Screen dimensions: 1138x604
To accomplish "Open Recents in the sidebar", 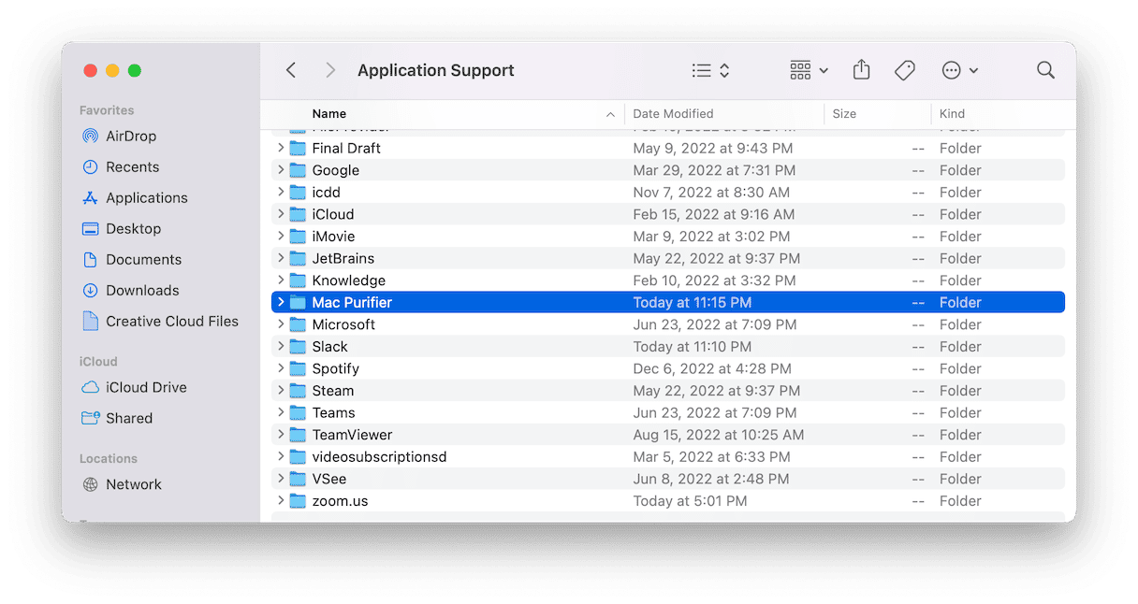I will pyautogui.click(x=132, y=166).
